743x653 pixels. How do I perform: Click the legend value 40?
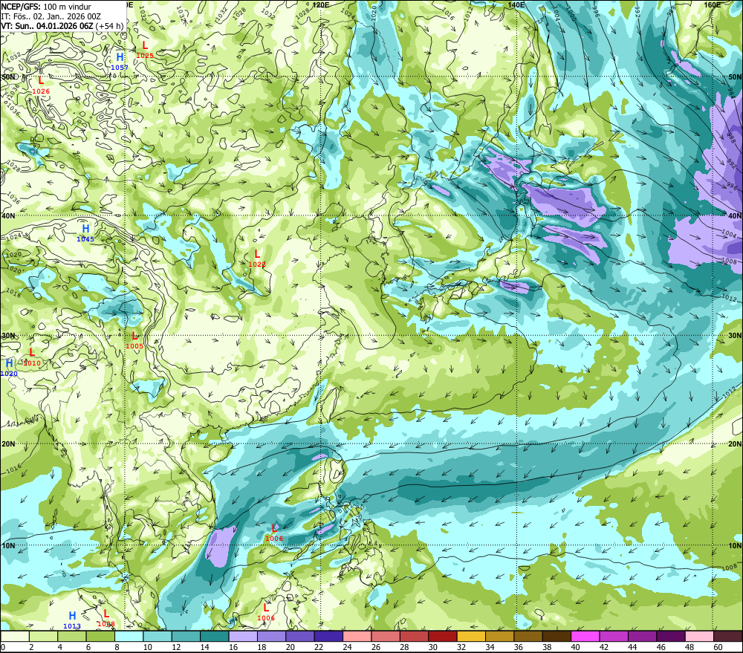click(x=575, y=647)
